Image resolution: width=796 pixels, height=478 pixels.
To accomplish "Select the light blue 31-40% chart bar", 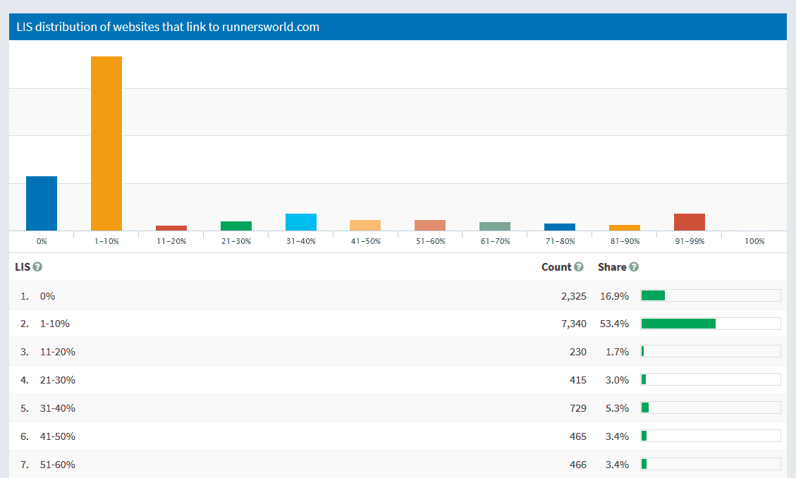I will pyautogui.click(x=301, y=222).
